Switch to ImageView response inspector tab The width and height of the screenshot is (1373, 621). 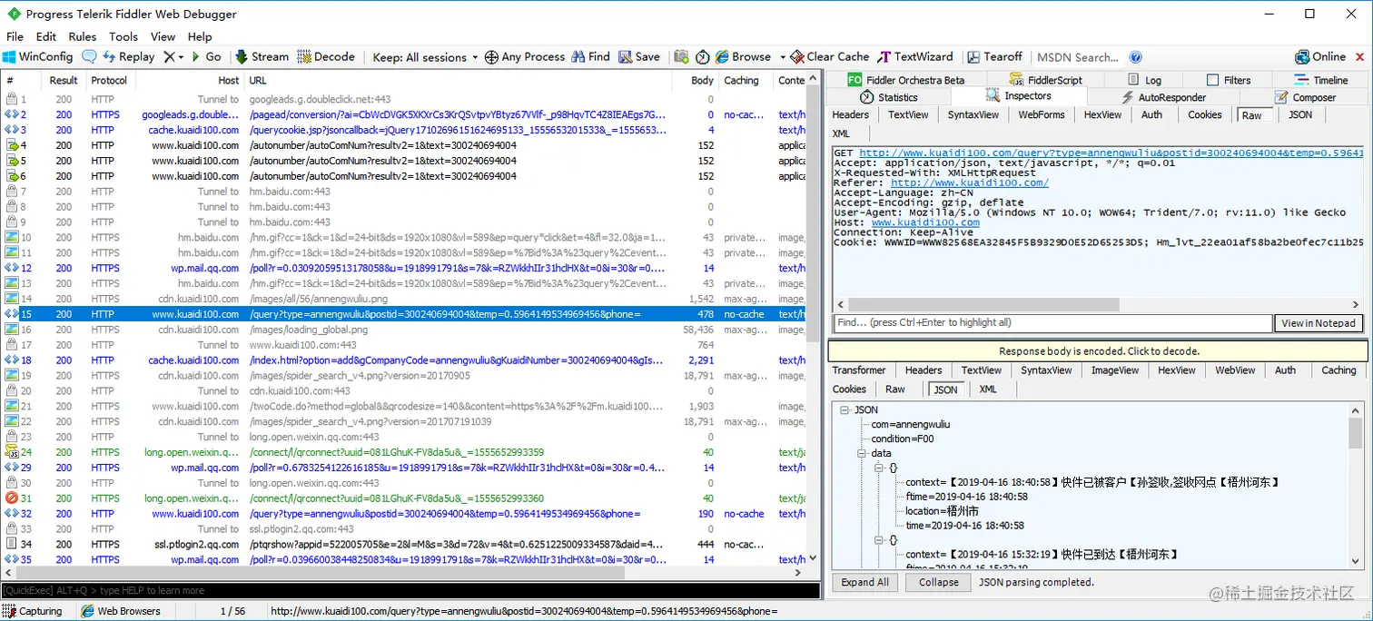[x=1114, y=370]
